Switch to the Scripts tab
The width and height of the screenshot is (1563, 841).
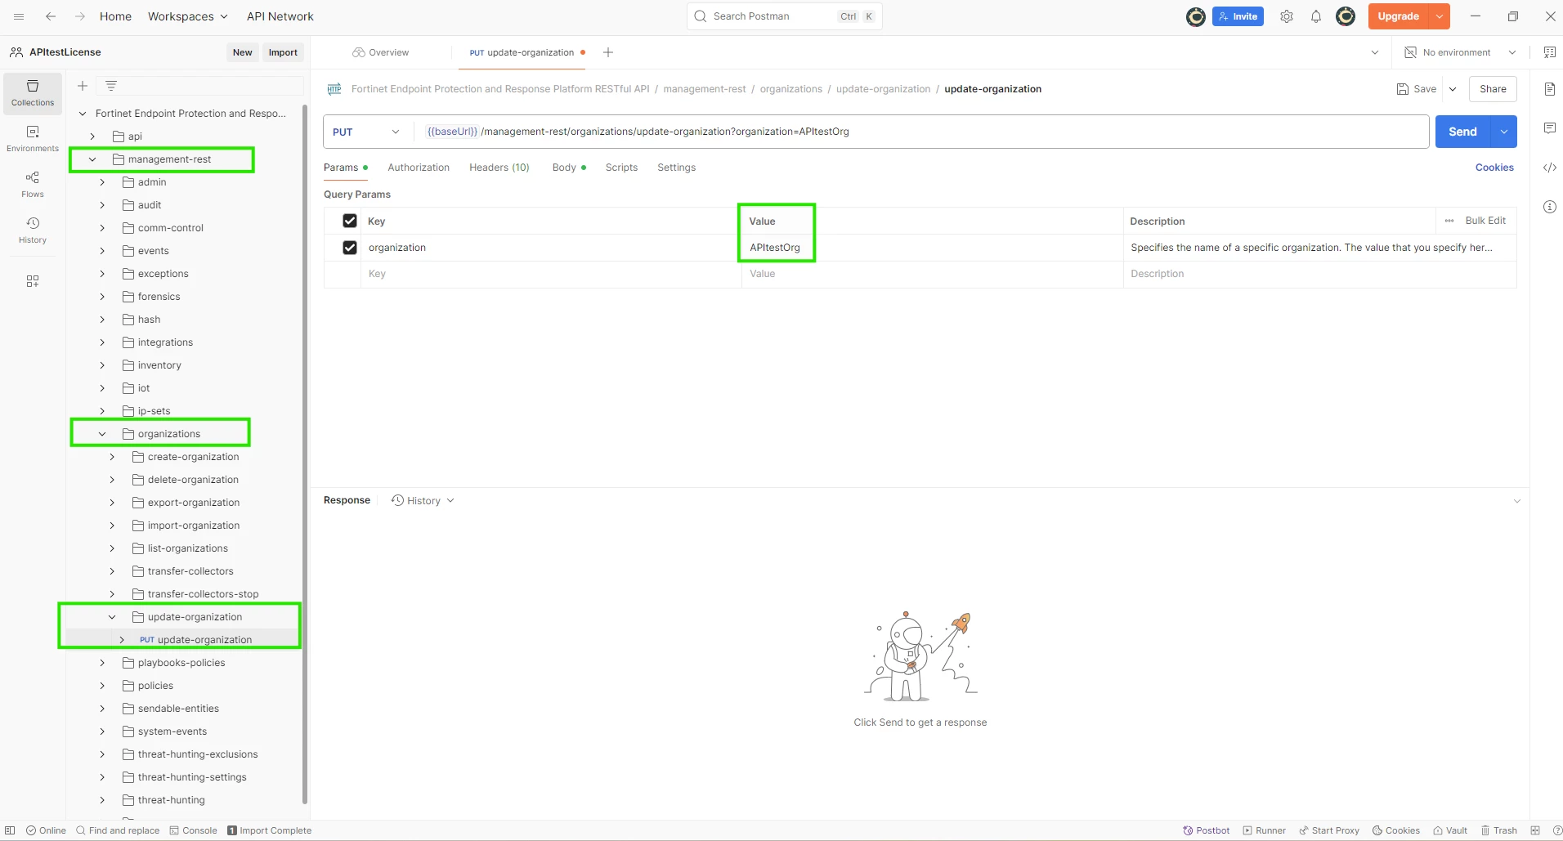coord(621,168)
